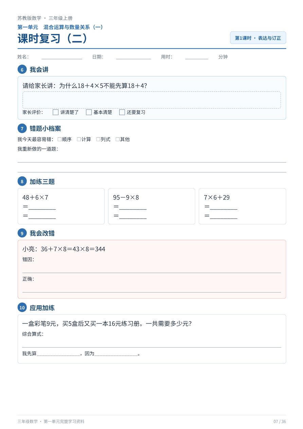Click the label 家长评价
Screen dimensions: 303x429
33,112
